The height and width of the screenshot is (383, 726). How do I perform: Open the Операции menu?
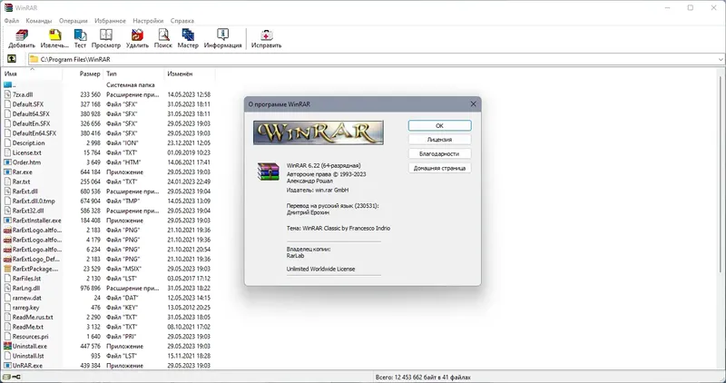tap(74, 20)
